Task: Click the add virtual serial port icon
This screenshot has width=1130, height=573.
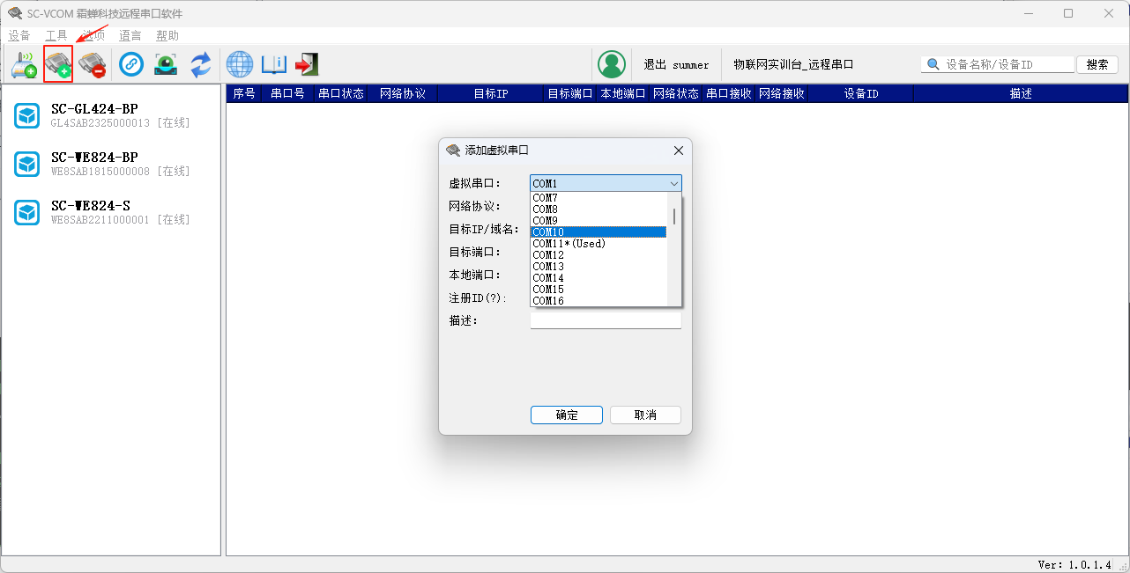Action: [x=58, y=64]
